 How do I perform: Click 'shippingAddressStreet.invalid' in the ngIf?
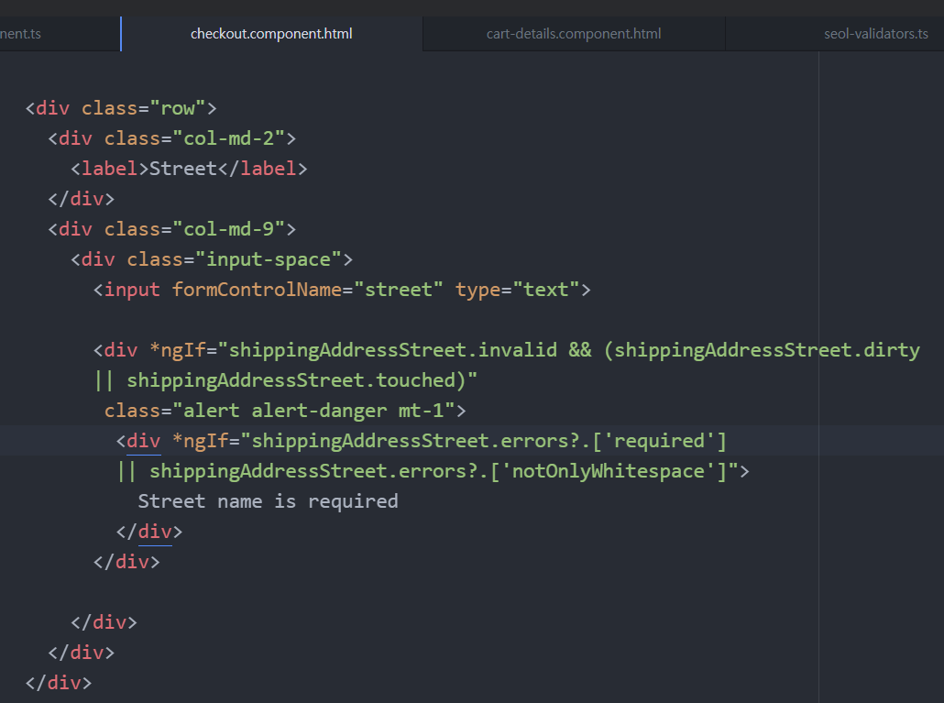tap(393, 350)
